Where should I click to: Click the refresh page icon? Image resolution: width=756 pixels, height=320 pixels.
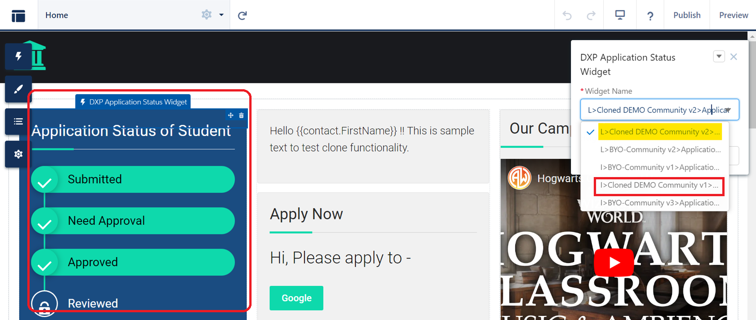point(242,15)
